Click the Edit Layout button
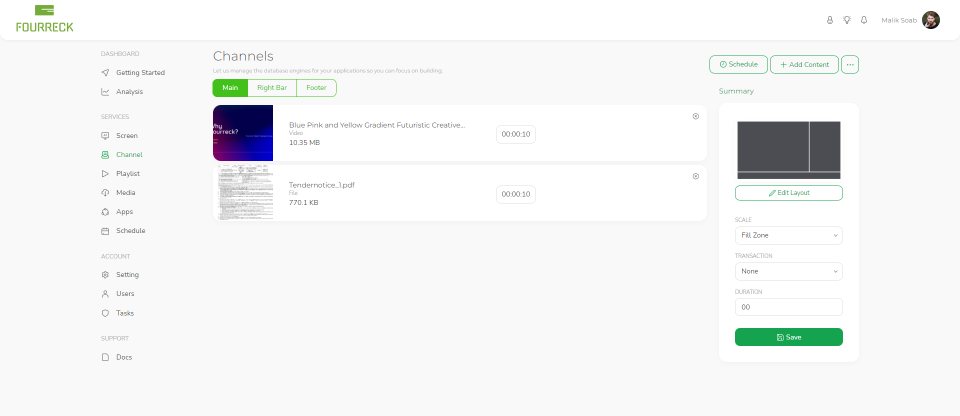This screenshot has height=416, width=960. tap(788, 193)
